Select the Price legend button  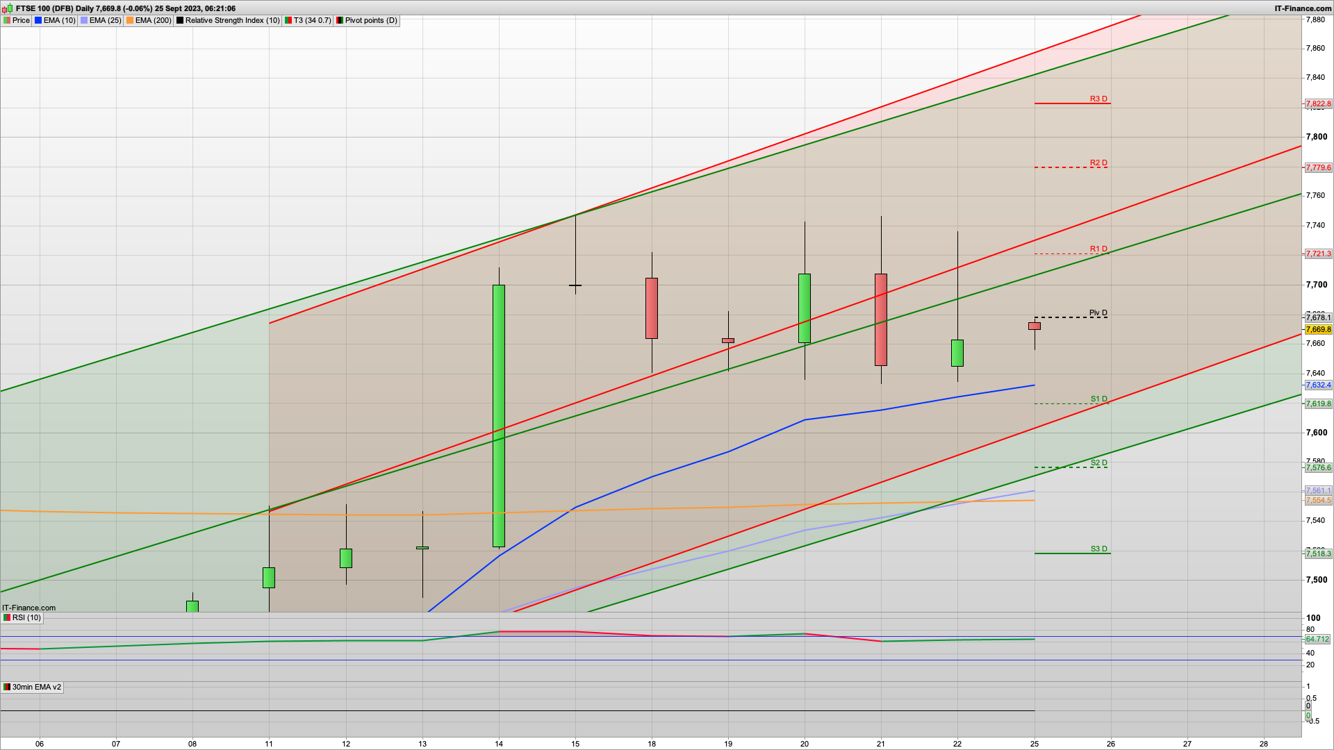click(x=17, y=20)
